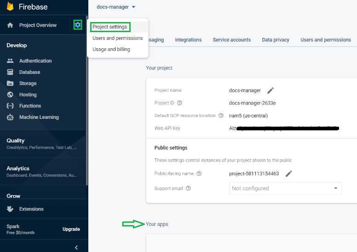
Task: Click the nam5 (us-central) location value
Action: 248,116
